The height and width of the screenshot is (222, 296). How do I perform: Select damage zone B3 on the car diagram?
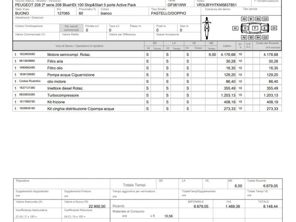(x=258, y=19)
